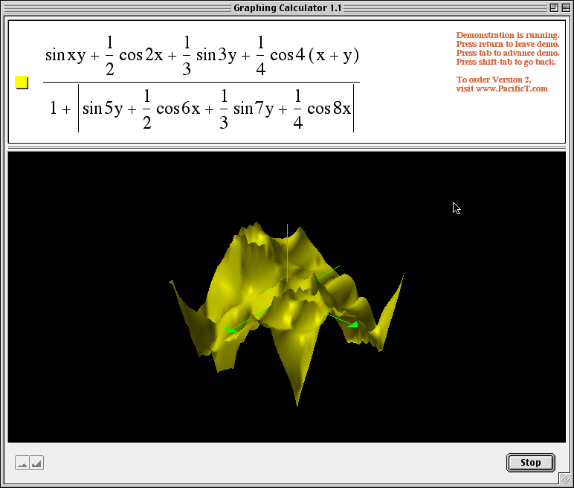Screen dimensions: 574x488
Task: Click the zoom in large mountain icon
Action: click(36, 463)
